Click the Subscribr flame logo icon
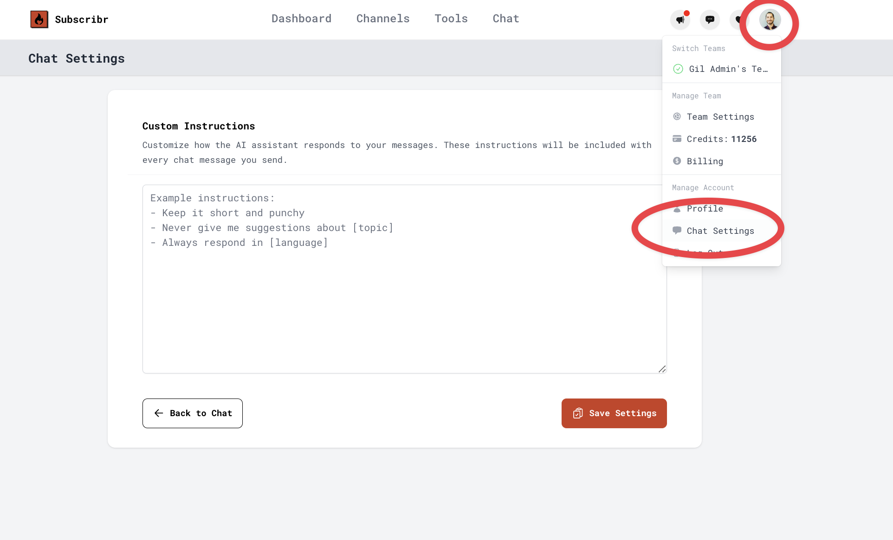Viewport: 893px width, 540px height. (x=39, y=19)
